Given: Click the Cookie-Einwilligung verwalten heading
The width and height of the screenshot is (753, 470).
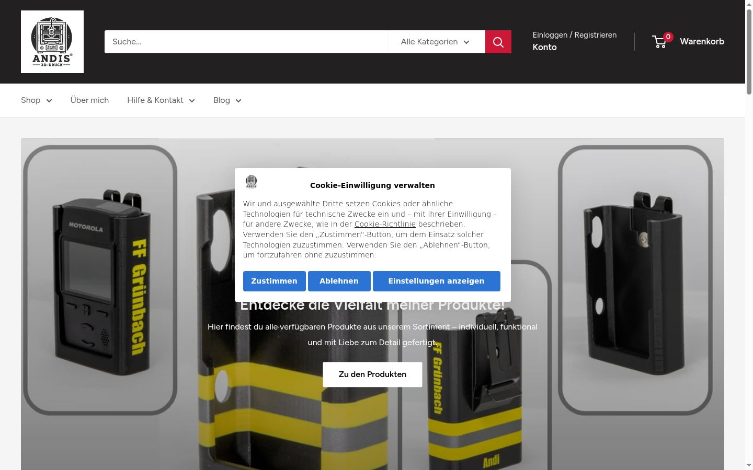Looking at the screenshot, I should click(372, 185).
